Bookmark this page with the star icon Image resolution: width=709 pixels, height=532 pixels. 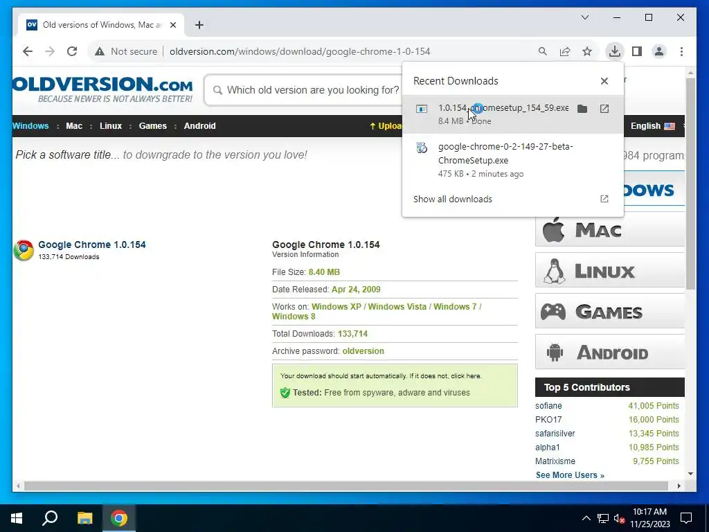pyautogui.click(x=587, y=51)
